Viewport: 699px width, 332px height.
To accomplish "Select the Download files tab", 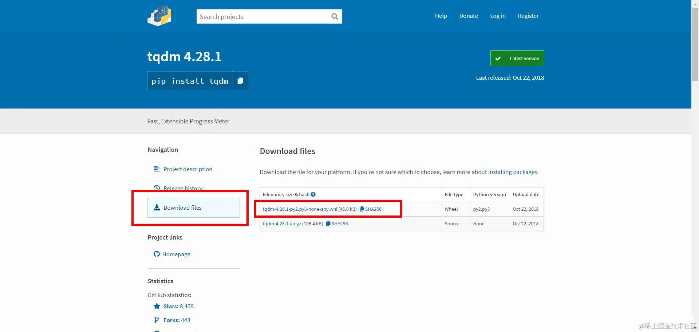I will (x=194, y=207).
